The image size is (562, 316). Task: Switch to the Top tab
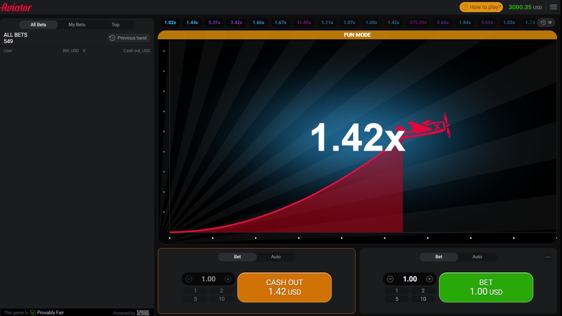[x=115, y=24]
